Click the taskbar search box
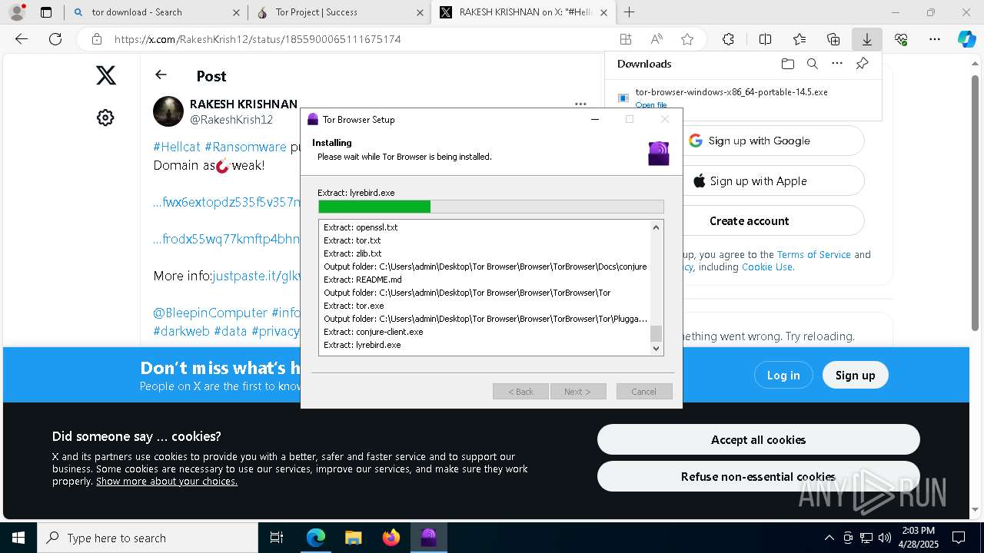This screenshot has width=984, height=553. [x=148, y=538]
